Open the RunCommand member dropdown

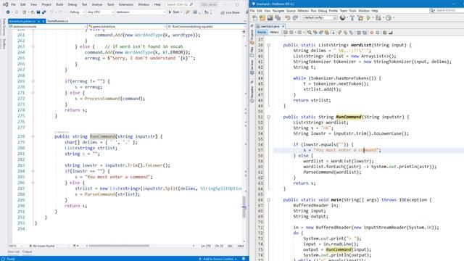207,27
